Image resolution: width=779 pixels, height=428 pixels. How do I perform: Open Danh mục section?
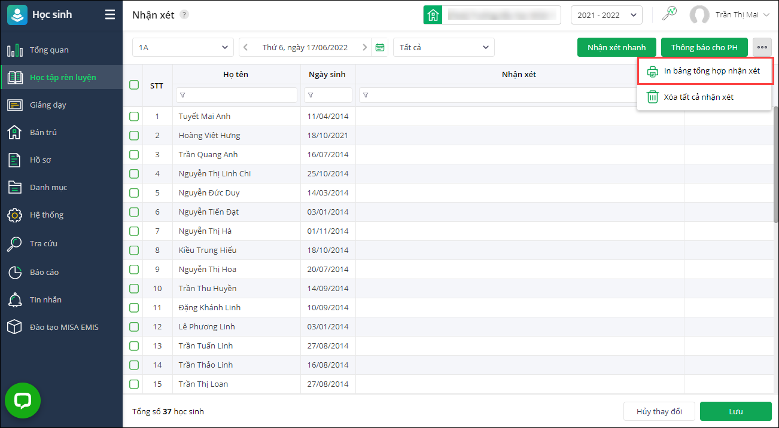click(x=61, y=187)
